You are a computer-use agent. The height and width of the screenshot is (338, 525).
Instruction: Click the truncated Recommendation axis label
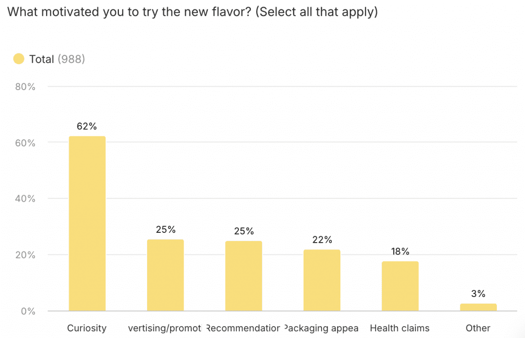click(x=243, y=328)
